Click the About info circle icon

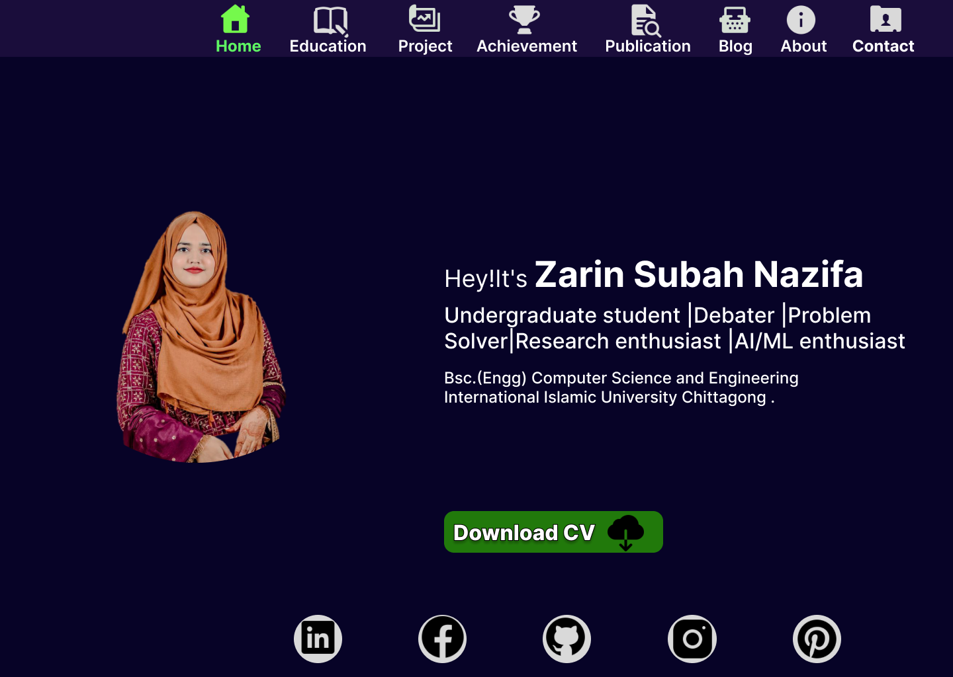[x=801, y=20]
